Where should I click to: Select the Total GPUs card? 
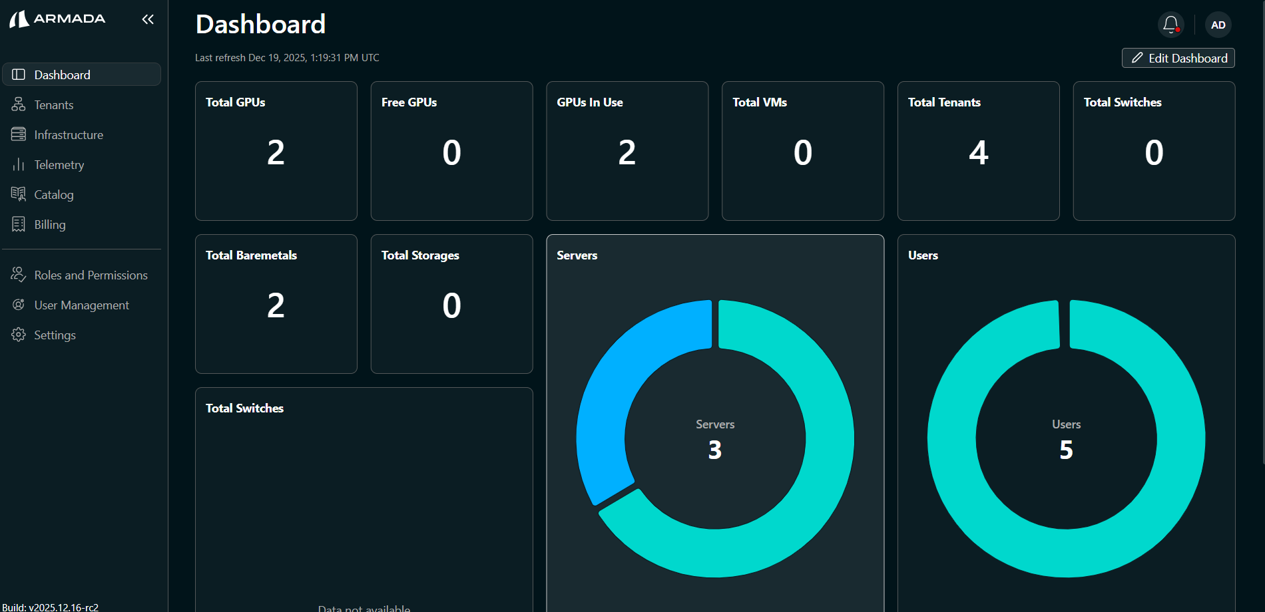coord(276,150)
